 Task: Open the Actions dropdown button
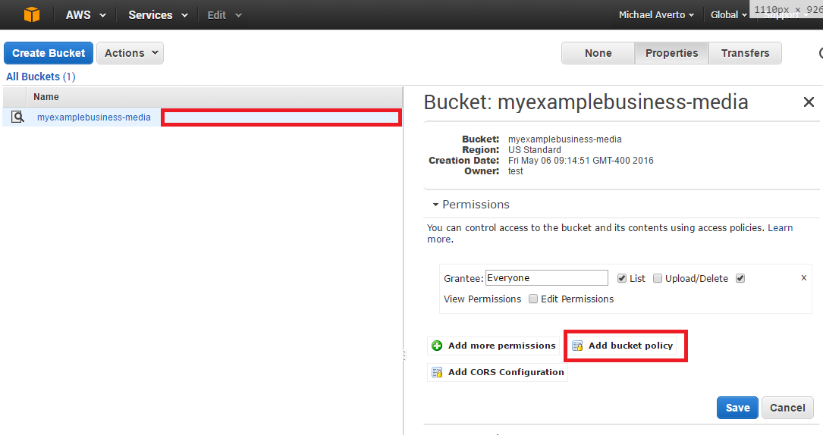(130, 53)
